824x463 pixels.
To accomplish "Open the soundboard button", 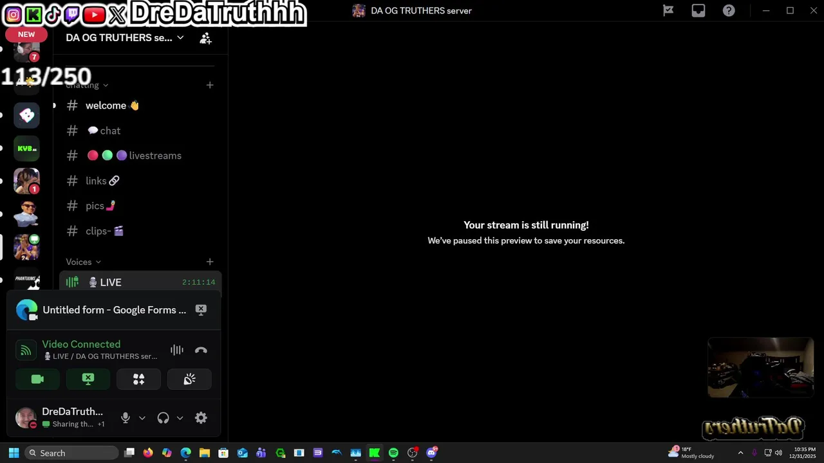I will (x=189, y=379).
